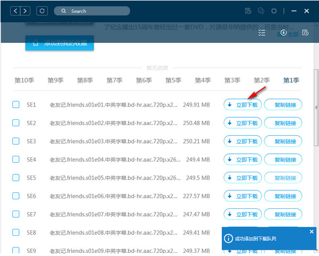Click the add to my favorites button
The image size is (319, 256).
(59, 43)
